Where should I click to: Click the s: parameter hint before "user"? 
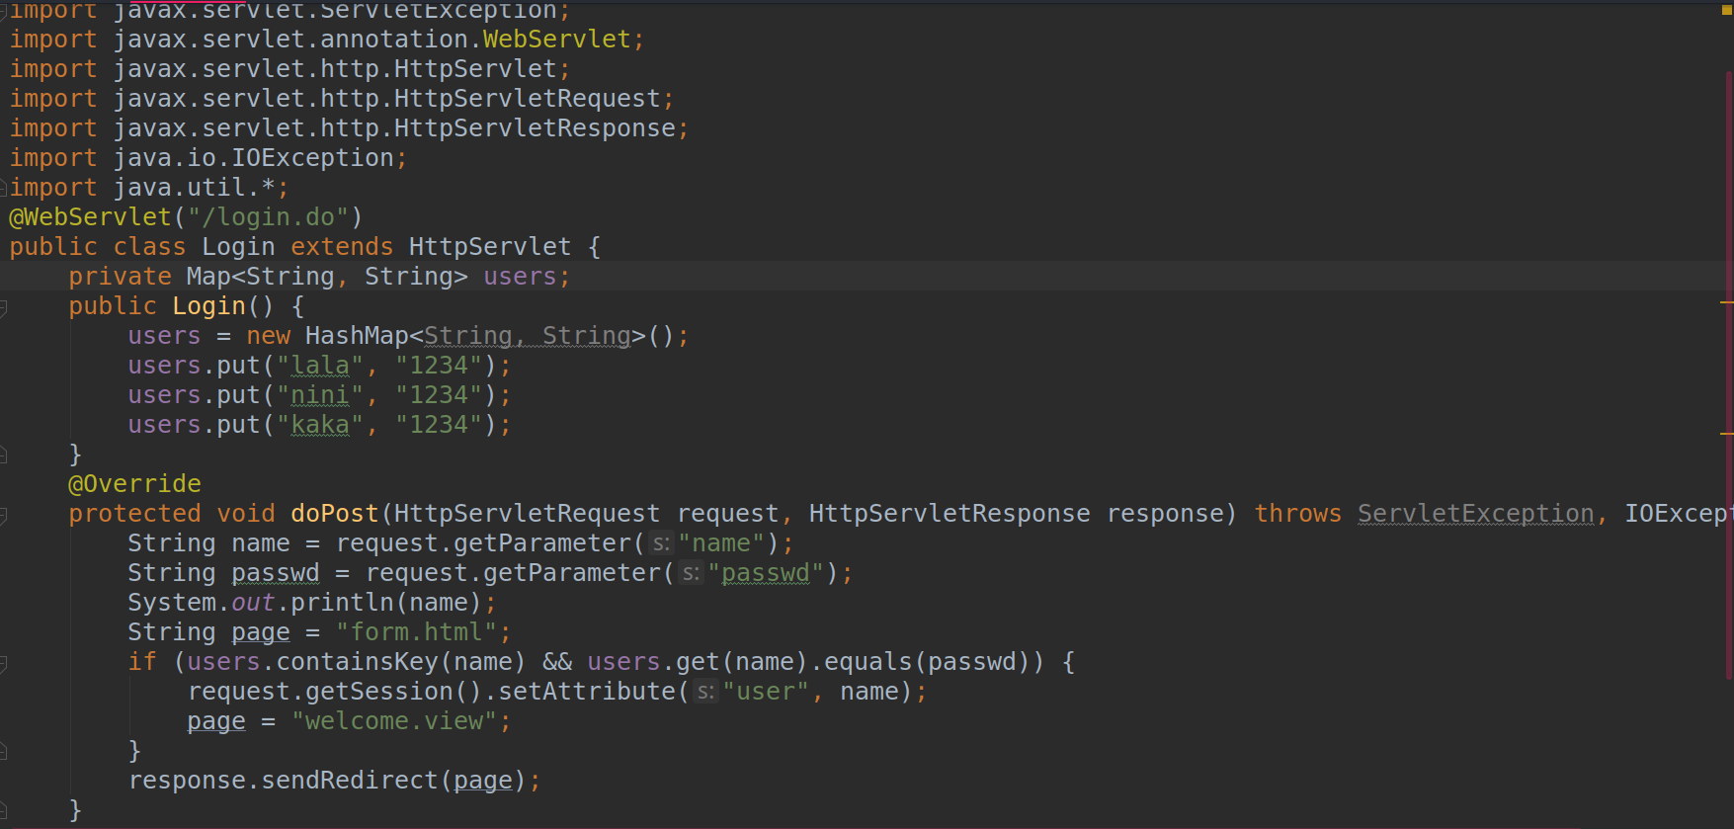pyautogui.click(x=705, y=692)
